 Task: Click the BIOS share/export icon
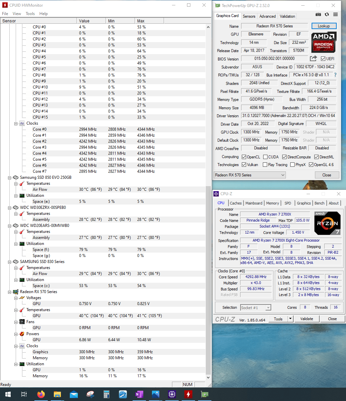point(313,58)
